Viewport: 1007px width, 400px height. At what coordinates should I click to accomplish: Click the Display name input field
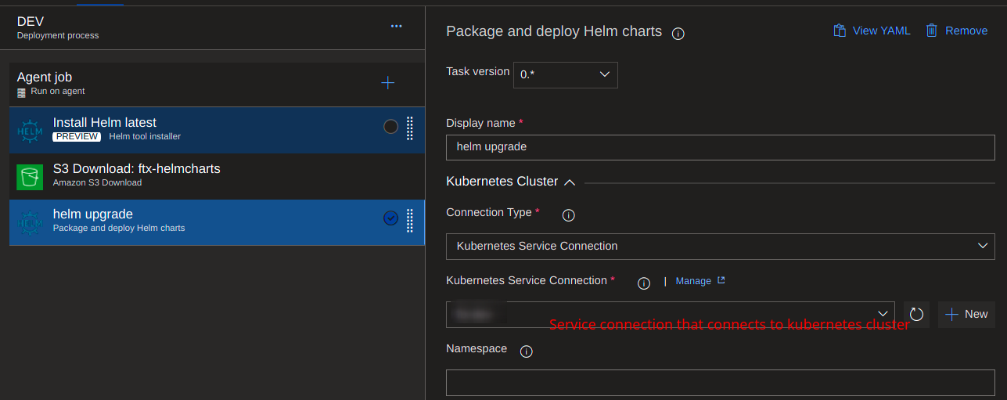(x=720, y=146)
